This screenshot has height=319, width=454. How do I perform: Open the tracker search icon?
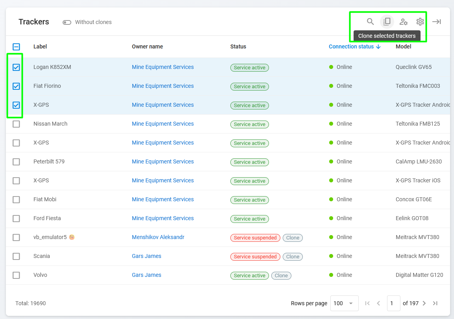pyautogui.click(x=370, y=22)
